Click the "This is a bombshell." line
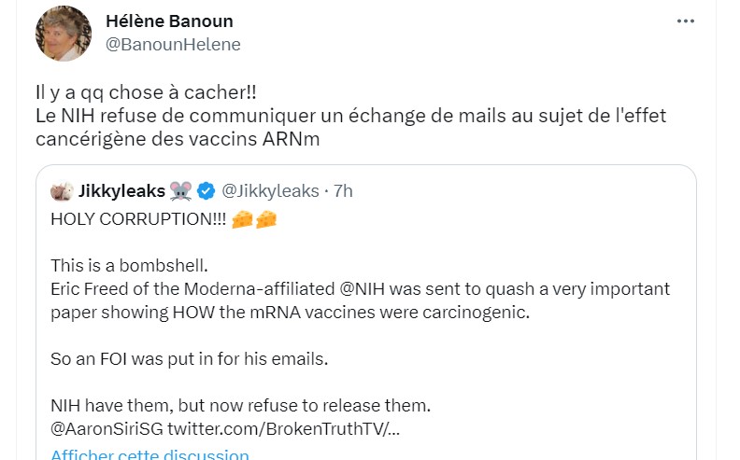This screenshot has height=460, width=740. (x=130, y=265)
